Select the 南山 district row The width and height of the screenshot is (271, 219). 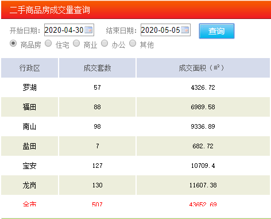coord(135,126)
